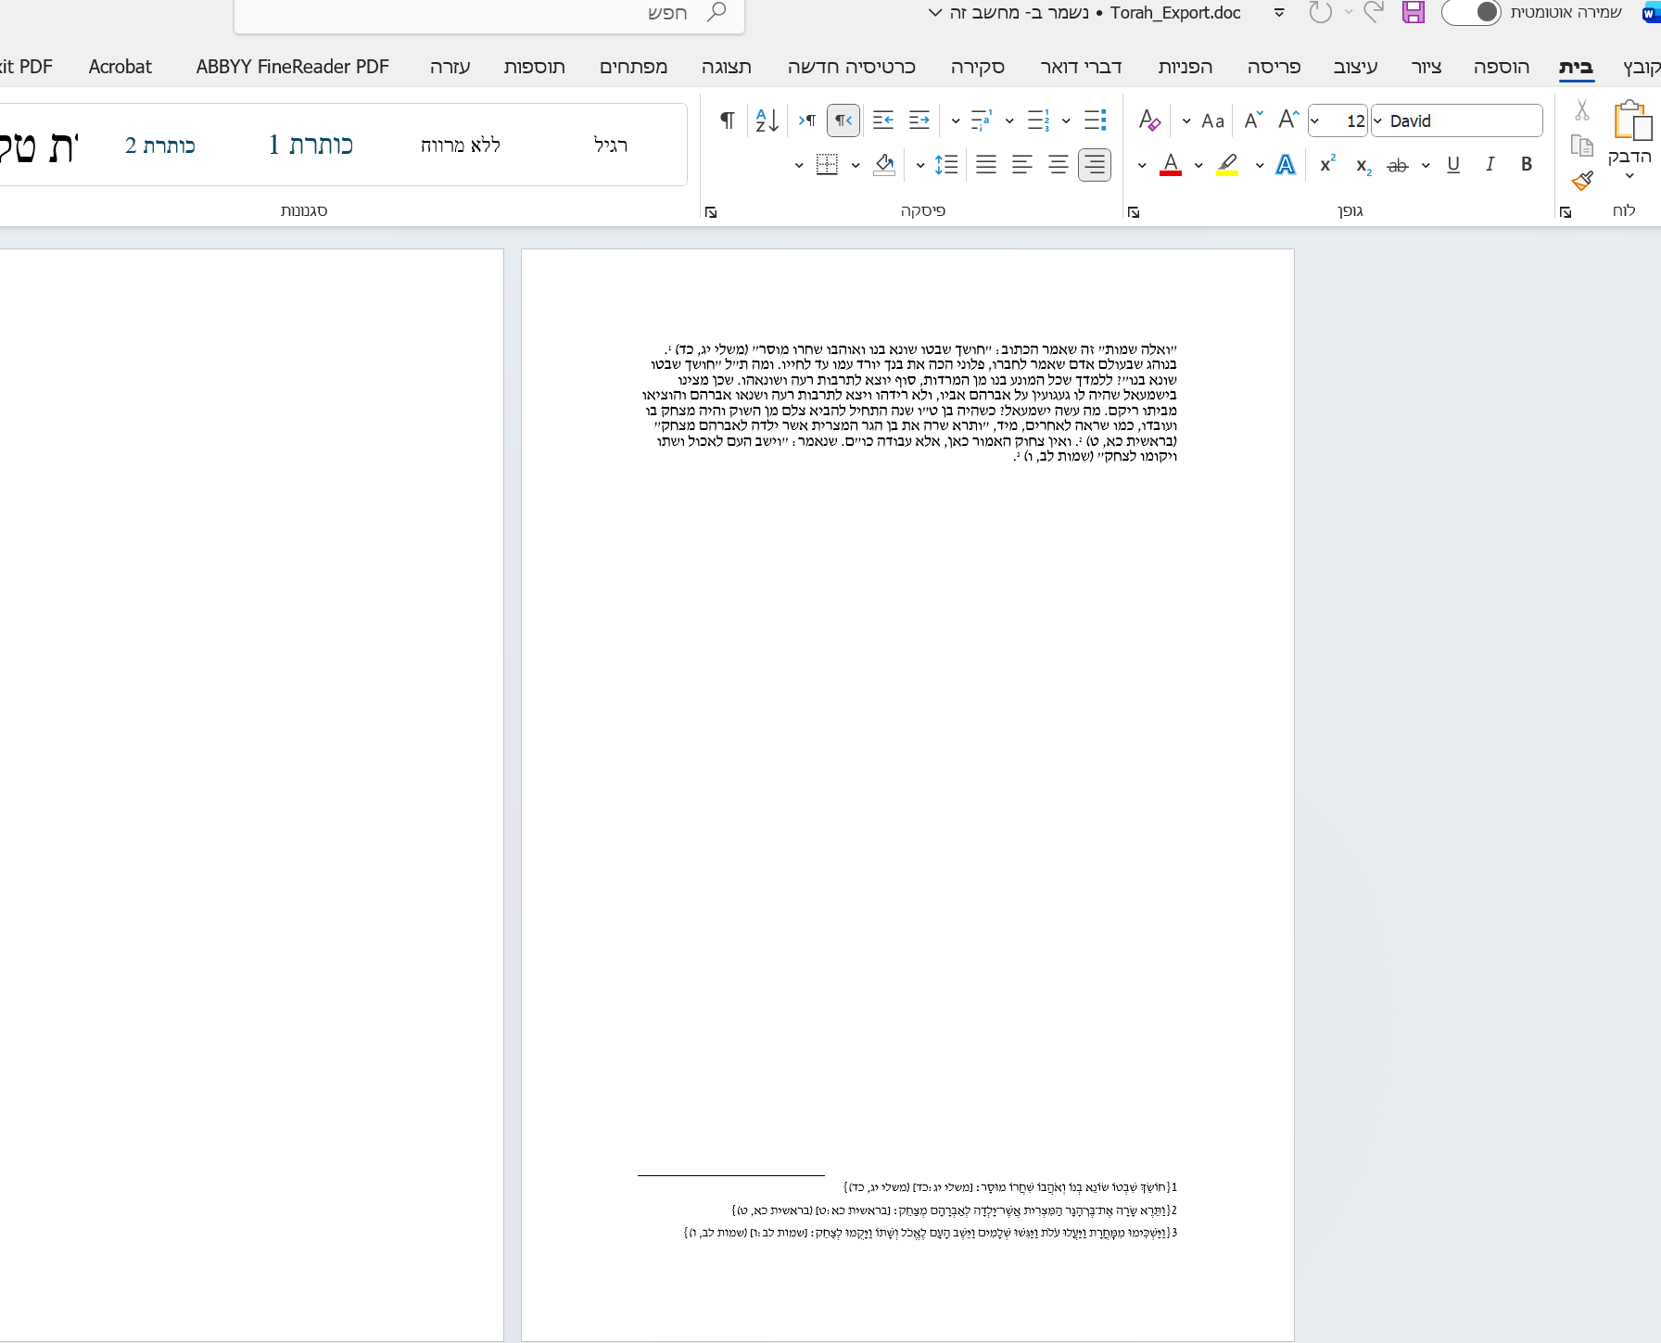Click the Save floppy disk icon
The height and width of the screenshot is (1343, 1661).
click(x=1413, y=13)
